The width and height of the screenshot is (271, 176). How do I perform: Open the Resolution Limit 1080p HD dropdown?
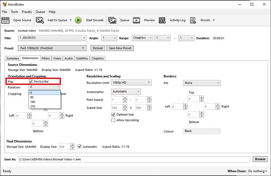point(131,83)
